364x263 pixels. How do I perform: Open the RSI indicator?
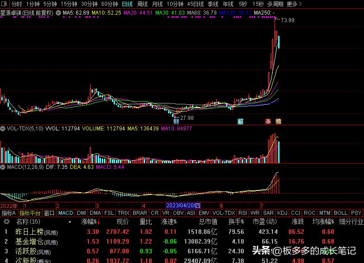pos(244,213)
